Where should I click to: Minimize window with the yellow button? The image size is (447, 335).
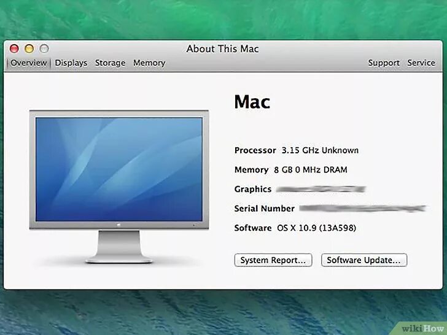pyautogui.click(x=29, y=48)
